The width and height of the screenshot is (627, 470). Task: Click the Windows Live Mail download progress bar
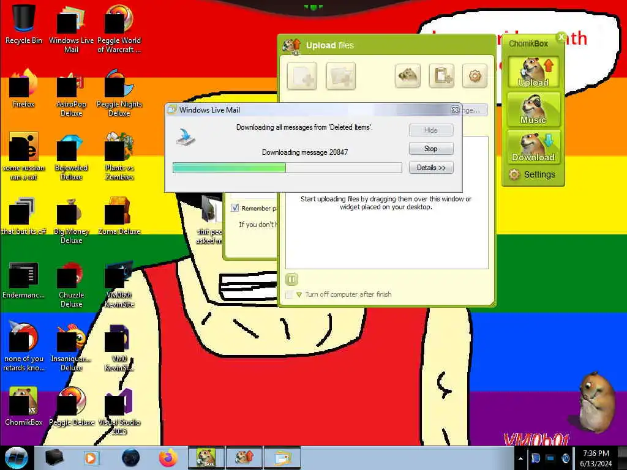(x=287, y=168)
